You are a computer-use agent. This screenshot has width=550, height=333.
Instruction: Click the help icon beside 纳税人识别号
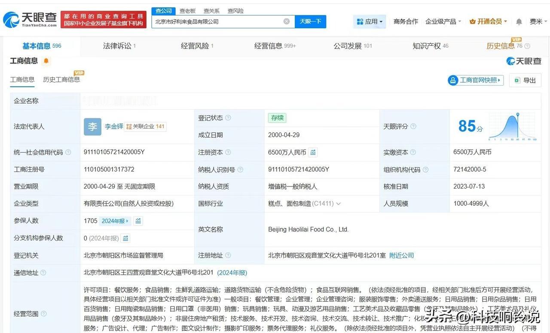pos(240,169)
